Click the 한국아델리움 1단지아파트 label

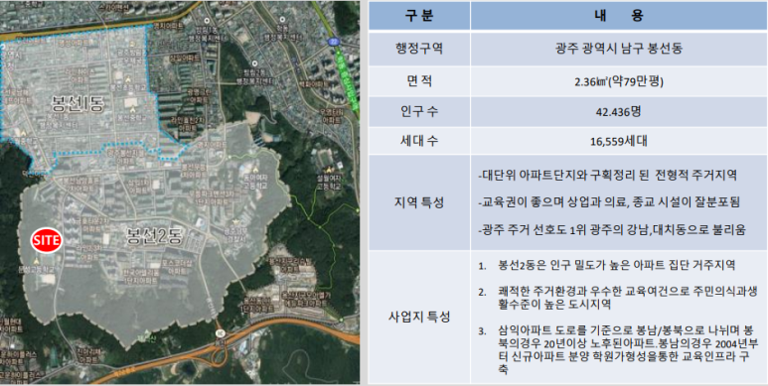click(x=139, y=277)
